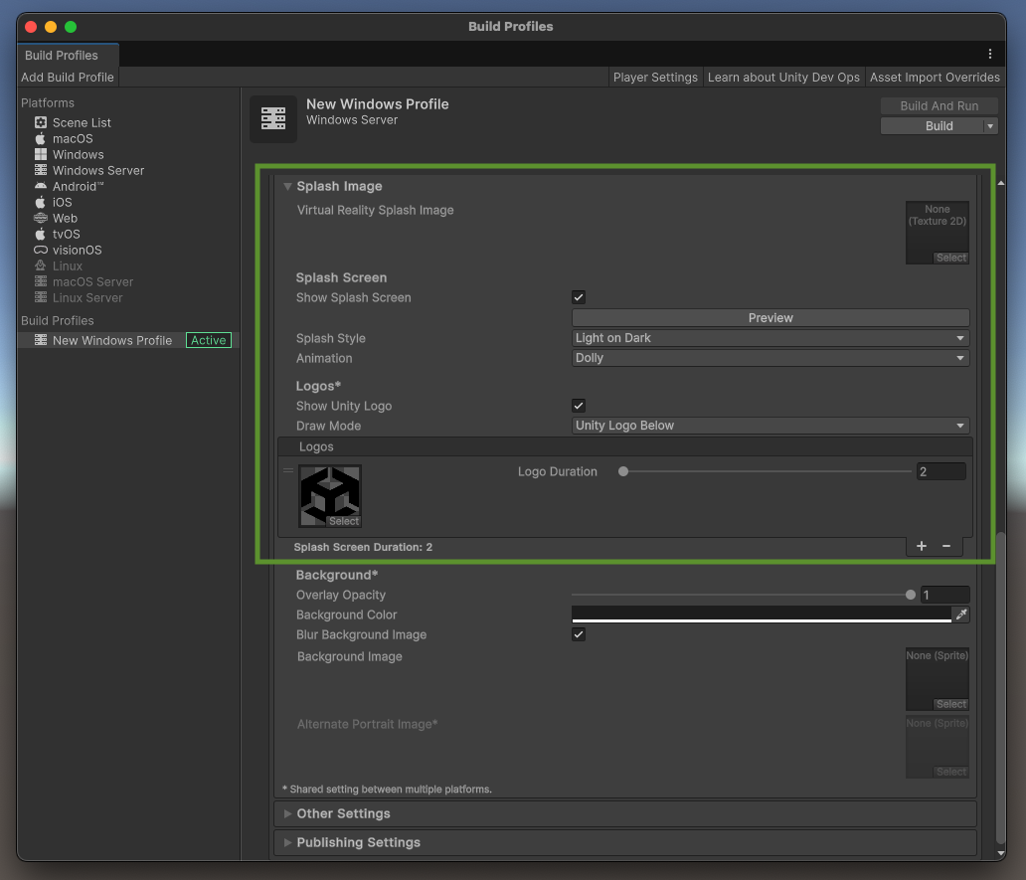
Task: Preview the splash screen
Action: tap(769, 317)
